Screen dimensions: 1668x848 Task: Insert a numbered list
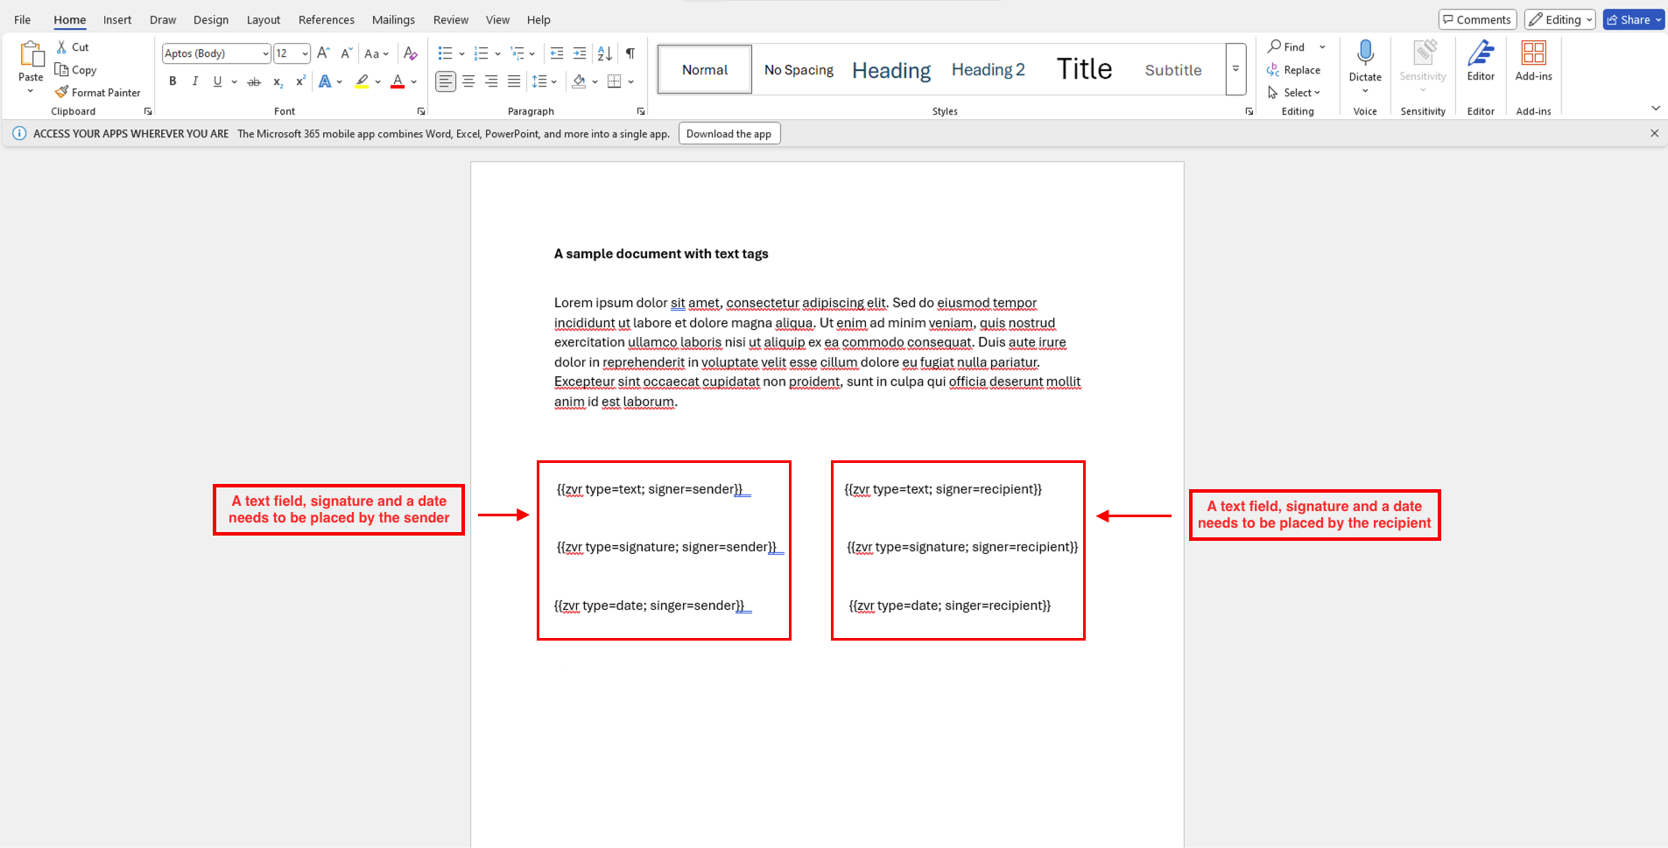[481, 53]
